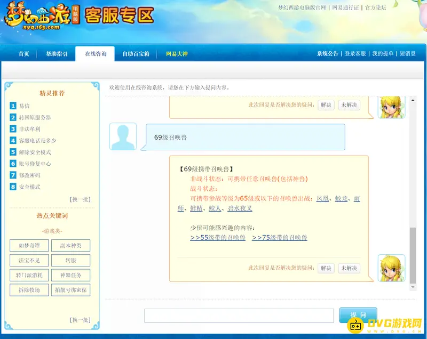Choose the 副本种类 keyword button
Image resolution: width=427 pixels, height=339 pixels.
71,246
